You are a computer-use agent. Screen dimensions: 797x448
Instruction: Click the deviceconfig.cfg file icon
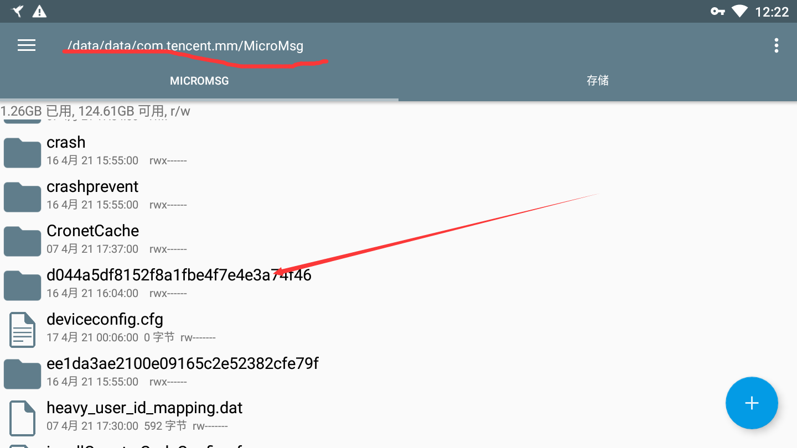tap(22, 330)
